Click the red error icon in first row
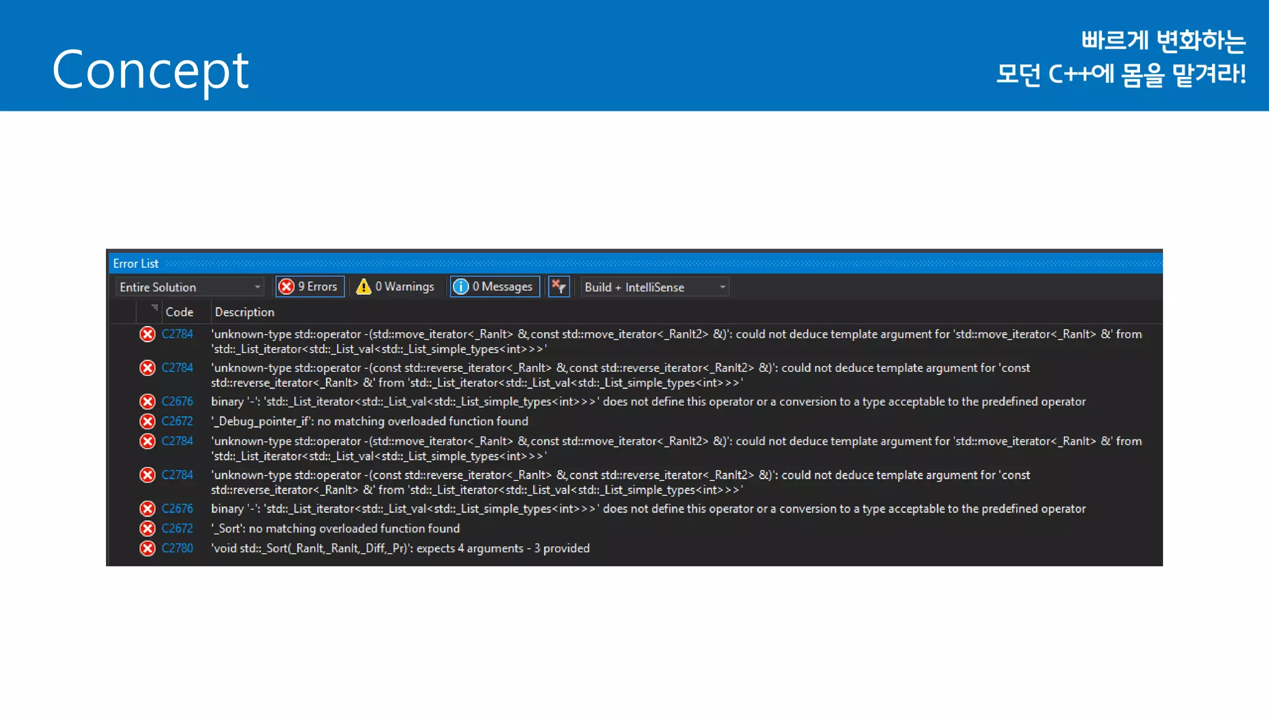The height and width of the screenshot is (714, 1269). (x=147, y=335)
